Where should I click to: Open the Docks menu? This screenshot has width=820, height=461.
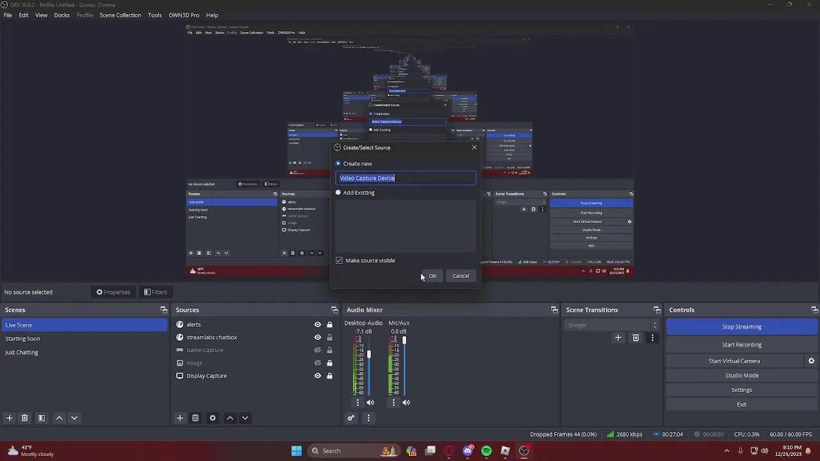point(61,15)
